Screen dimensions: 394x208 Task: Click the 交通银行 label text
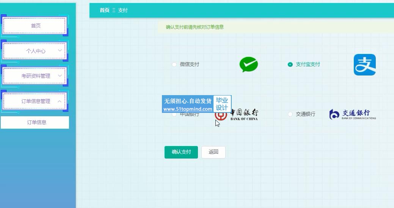(305, 114)
